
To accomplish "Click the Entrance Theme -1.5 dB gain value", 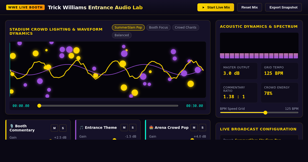I will click(x=131, y=137).
